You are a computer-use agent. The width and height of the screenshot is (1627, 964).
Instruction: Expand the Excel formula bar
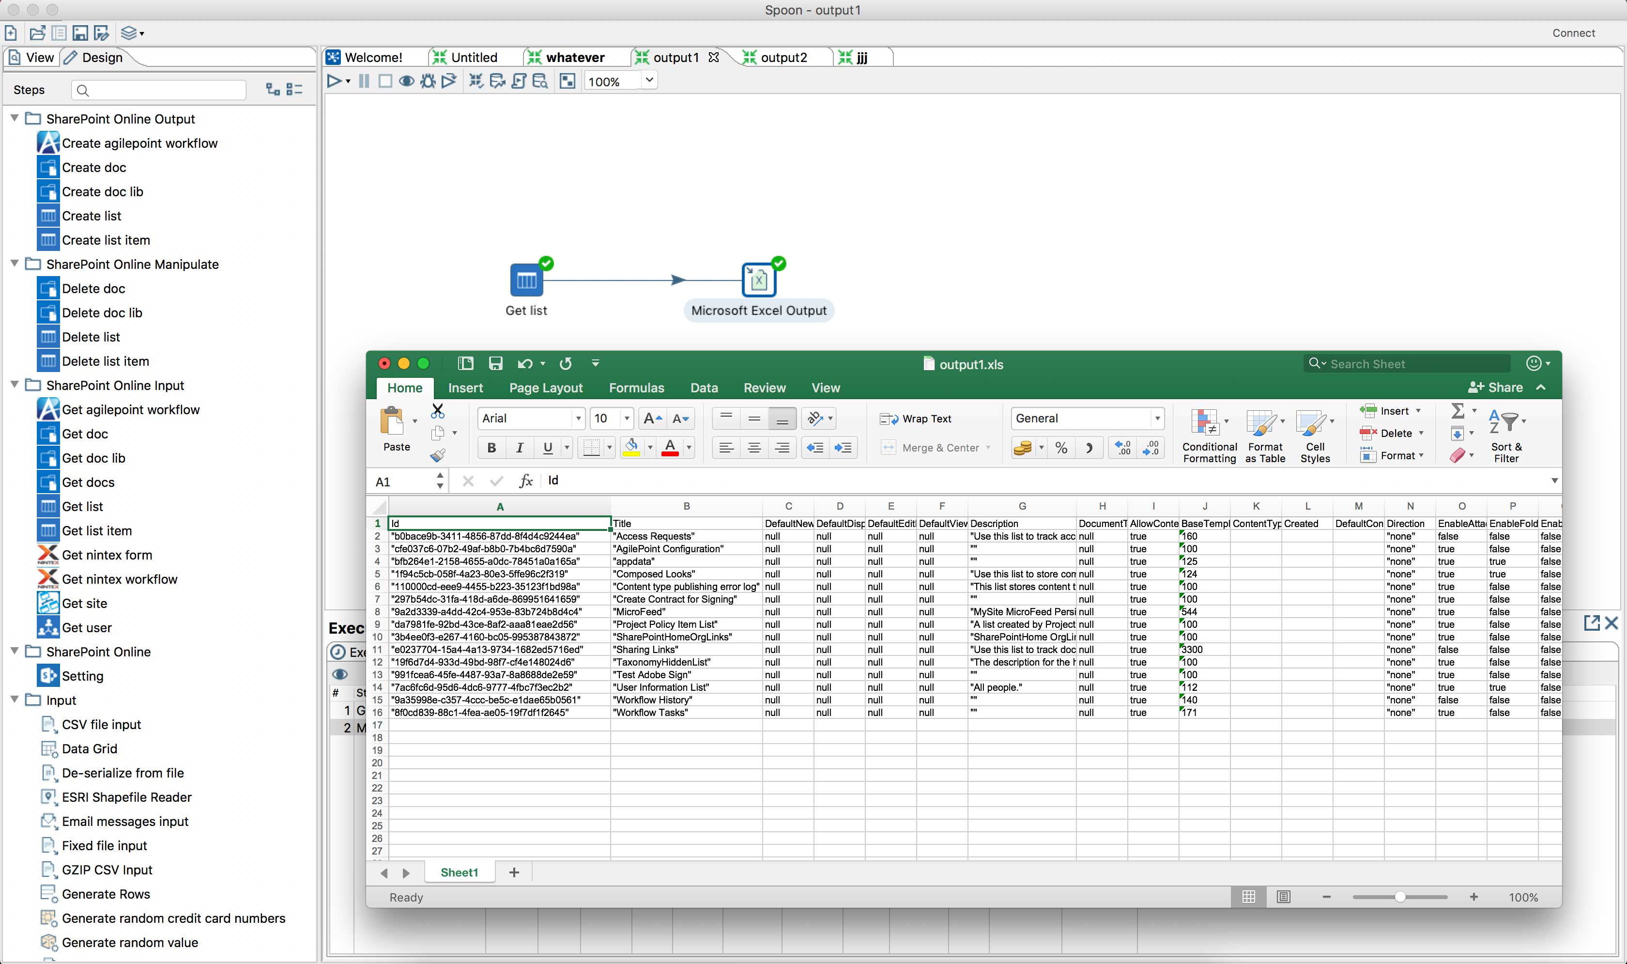[x=1554, y=481]
